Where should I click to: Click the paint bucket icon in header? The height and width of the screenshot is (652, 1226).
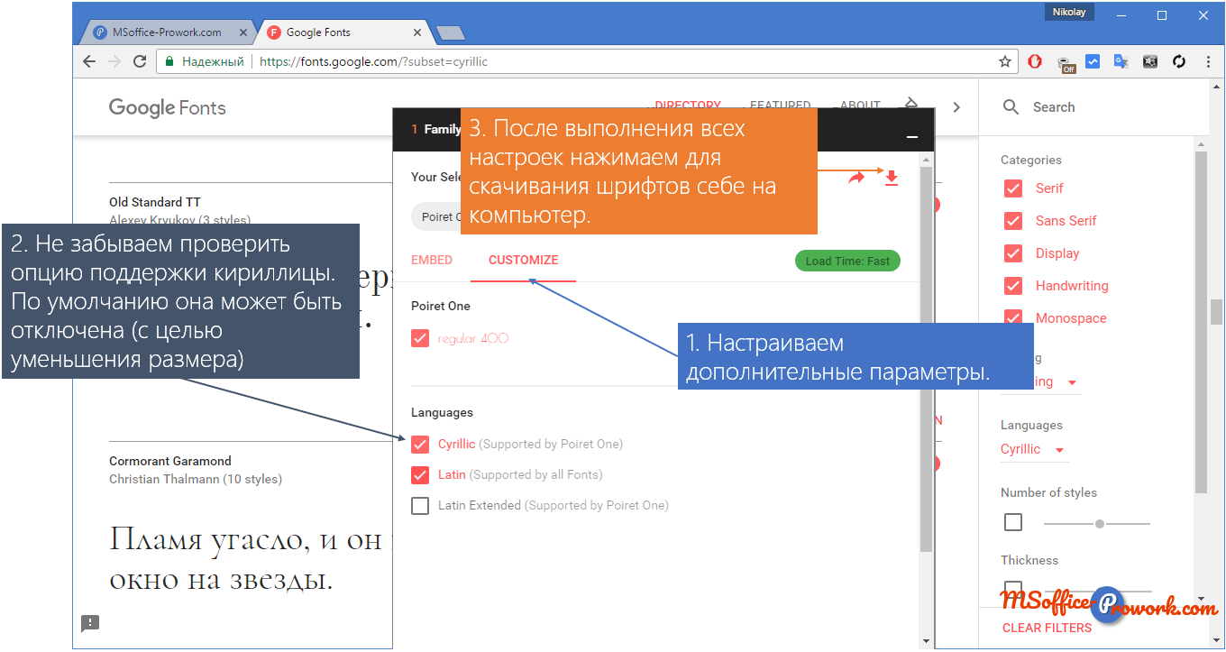click(x=911, y=105)
